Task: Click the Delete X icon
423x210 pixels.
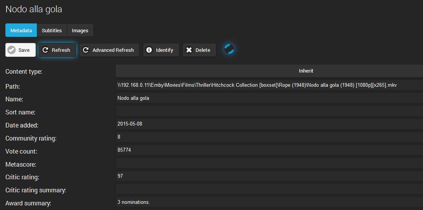Action: click(189, 50)
